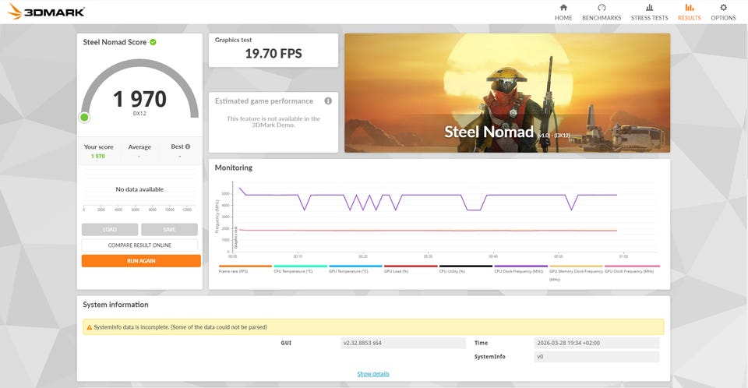Expand system info via Show details
This screenshot has height=388, width=748.
tap(373, 374)
